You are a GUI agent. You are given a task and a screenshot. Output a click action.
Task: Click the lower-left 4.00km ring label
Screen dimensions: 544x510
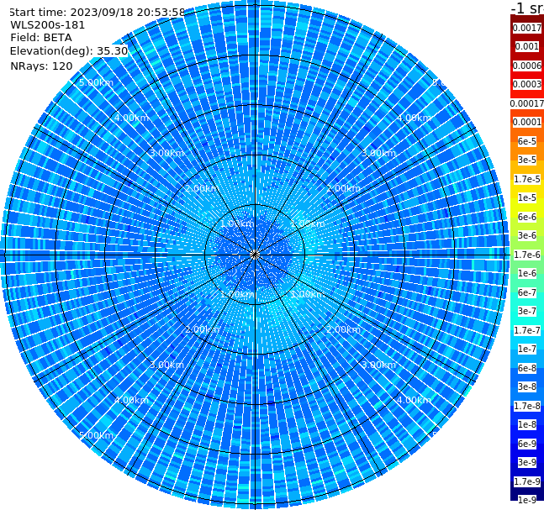coord(131,400)
